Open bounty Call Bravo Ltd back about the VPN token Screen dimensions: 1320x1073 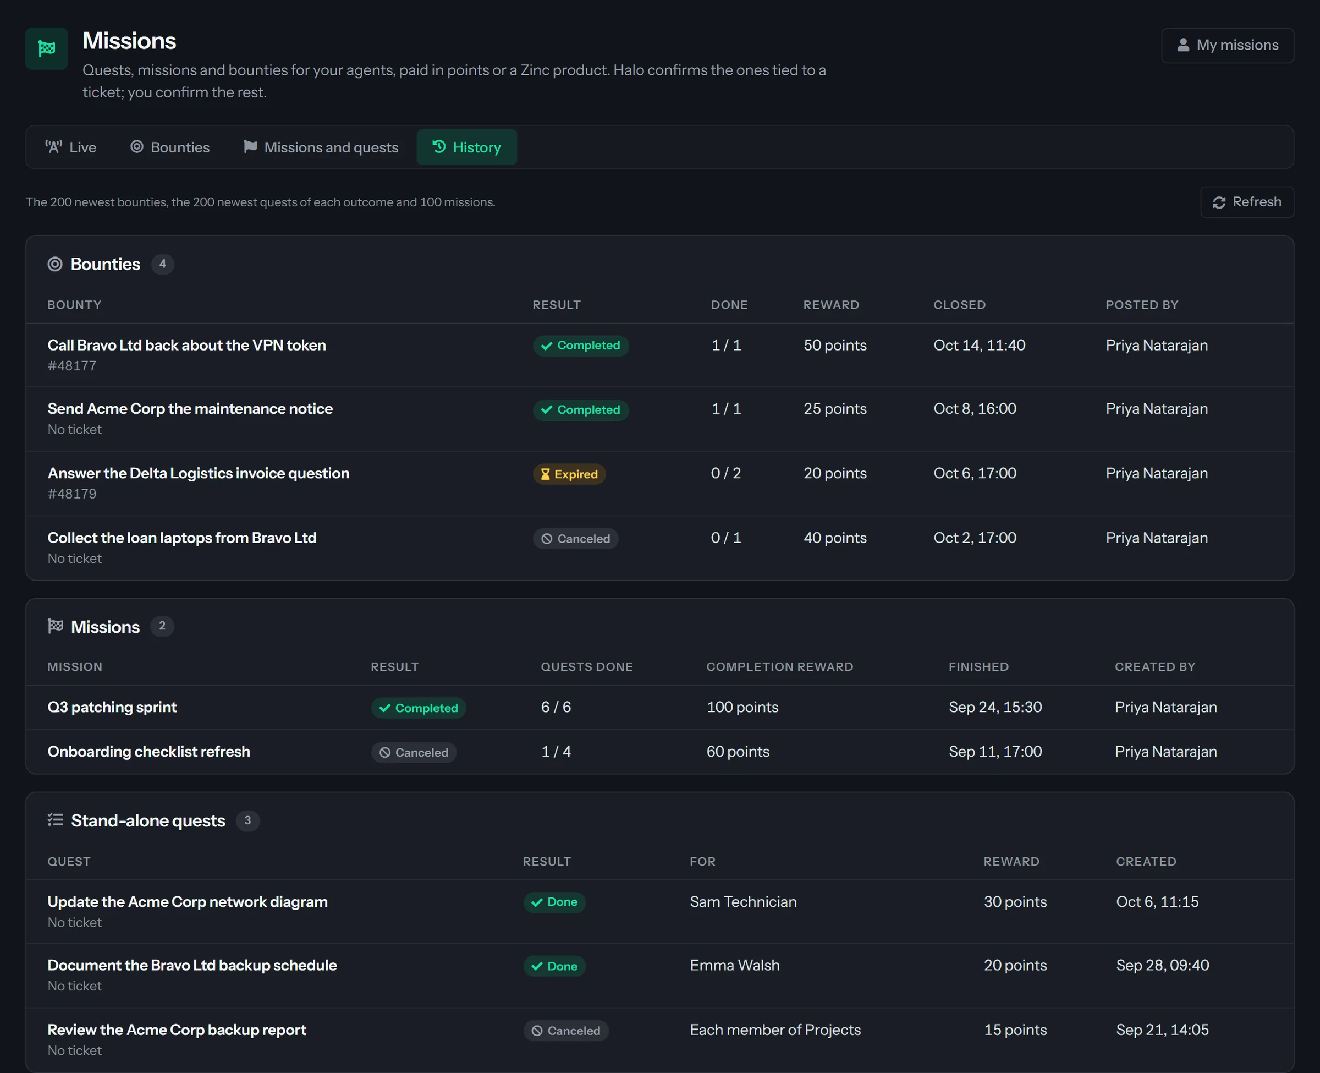[x=186, y=345]
